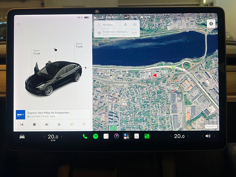
Task: View the 68% battery indicator
Action: 84,18
